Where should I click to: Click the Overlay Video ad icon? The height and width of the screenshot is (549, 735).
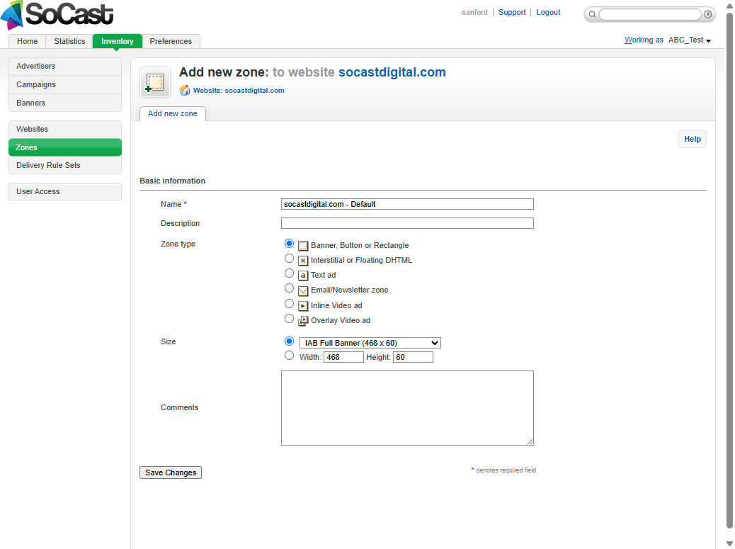(x=303, y=321)
